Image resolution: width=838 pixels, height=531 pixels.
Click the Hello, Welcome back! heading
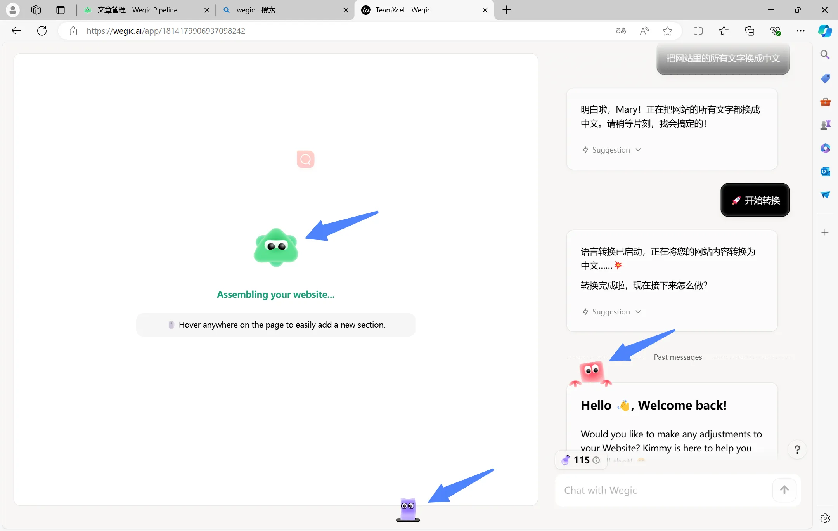point(654,405)
